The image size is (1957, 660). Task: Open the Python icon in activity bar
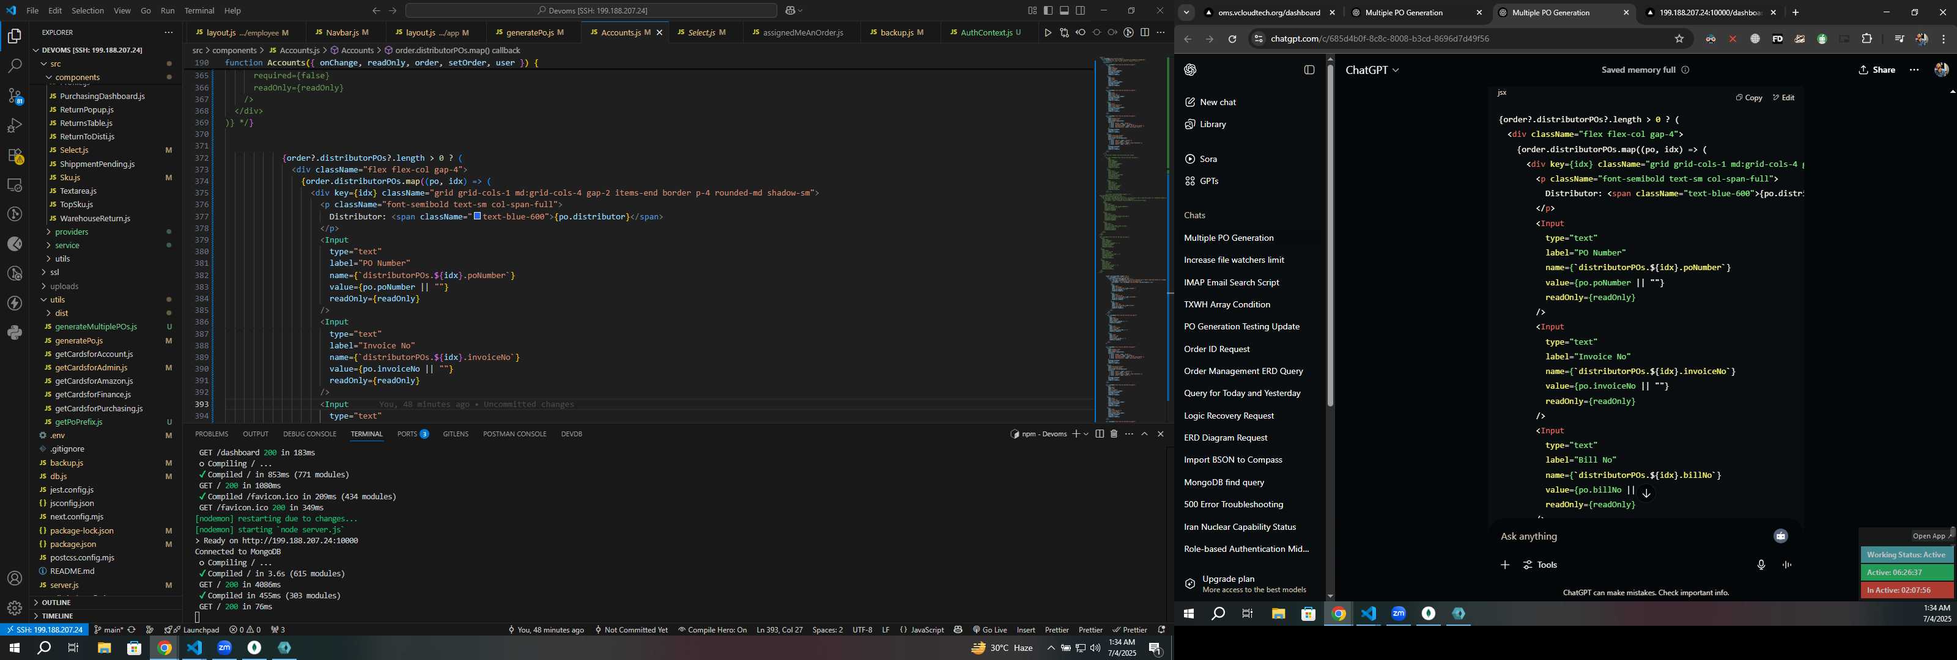[15, 332]
